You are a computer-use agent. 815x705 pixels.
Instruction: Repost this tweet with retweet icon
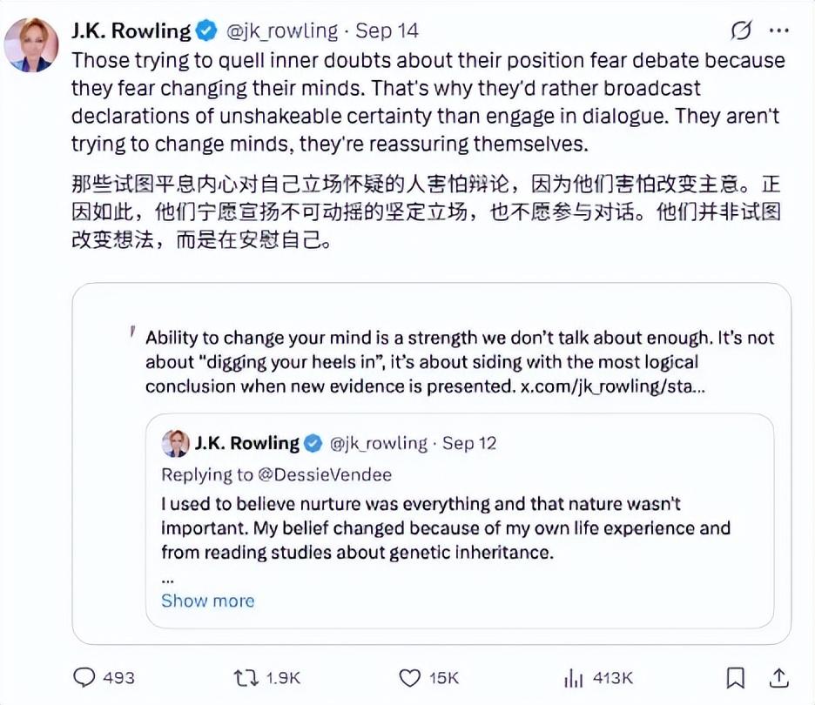[x=248, y=677]
